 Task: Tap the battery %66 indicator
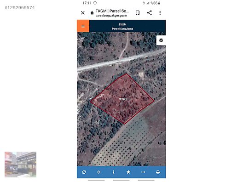pyautogui.click(x=156, y=3)
